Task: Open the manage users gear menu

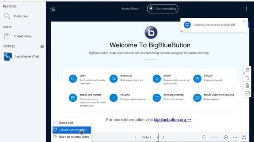Action: (x=42, y=47)
